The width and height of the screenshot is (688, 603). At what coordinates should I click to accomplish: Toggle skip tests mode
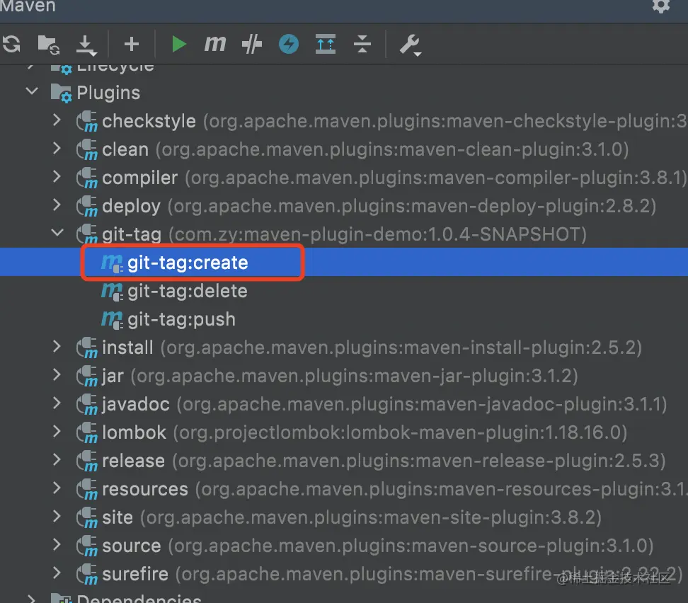click(x=252, y=44)
